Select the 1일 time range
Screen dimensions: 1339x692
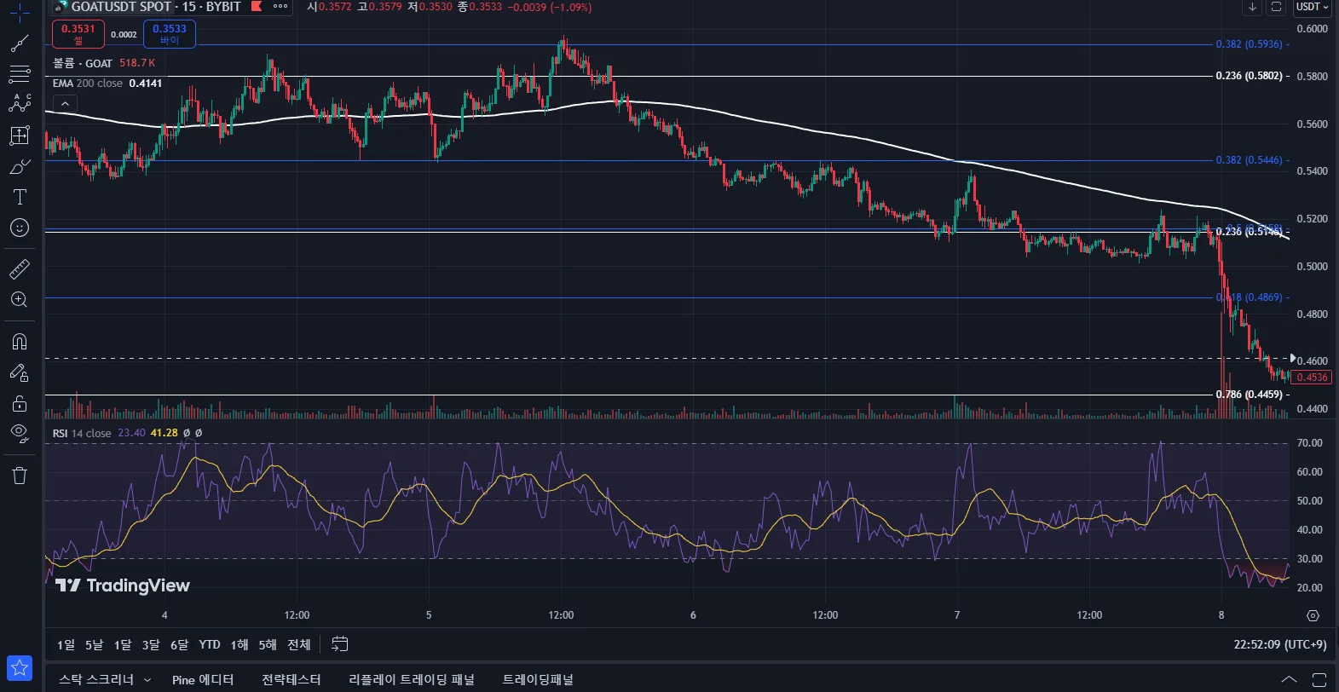(x=66, y=645)
